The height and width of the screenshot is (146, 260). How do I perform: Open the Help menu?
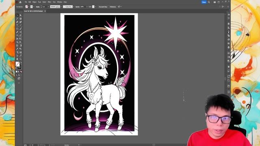[65, 2]
